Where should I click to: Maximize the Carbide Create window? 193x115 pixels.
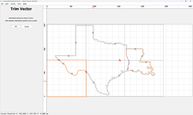click(186, 1)
